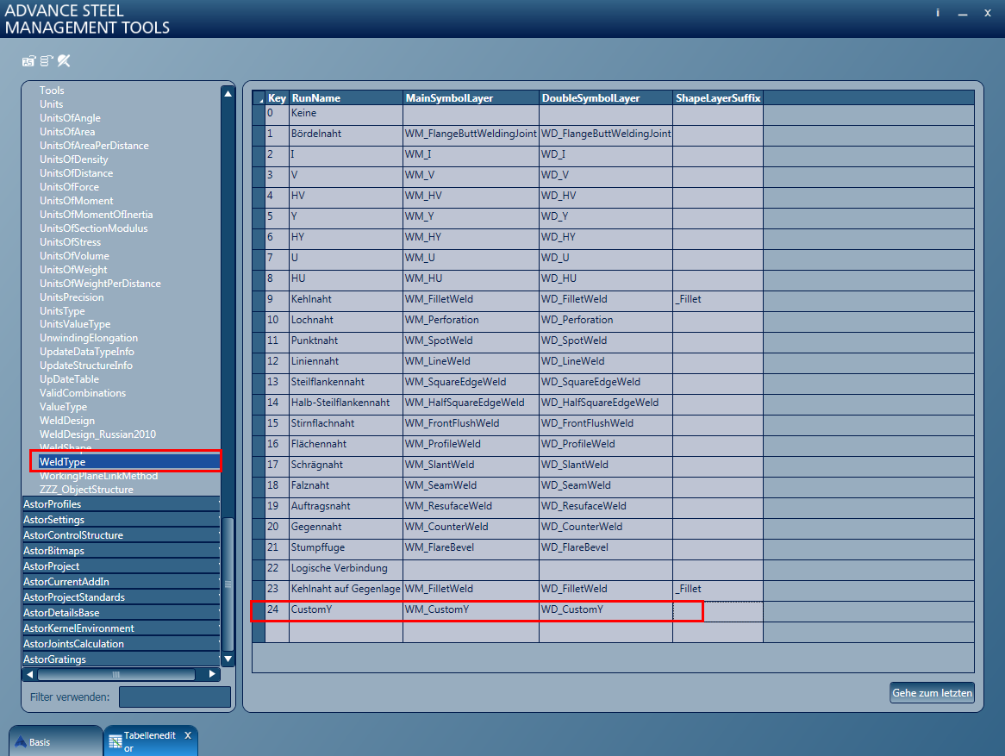Select ValueType in the tree
The height and width of the screenshot is (756, 1005).
[x=63, y=407]
